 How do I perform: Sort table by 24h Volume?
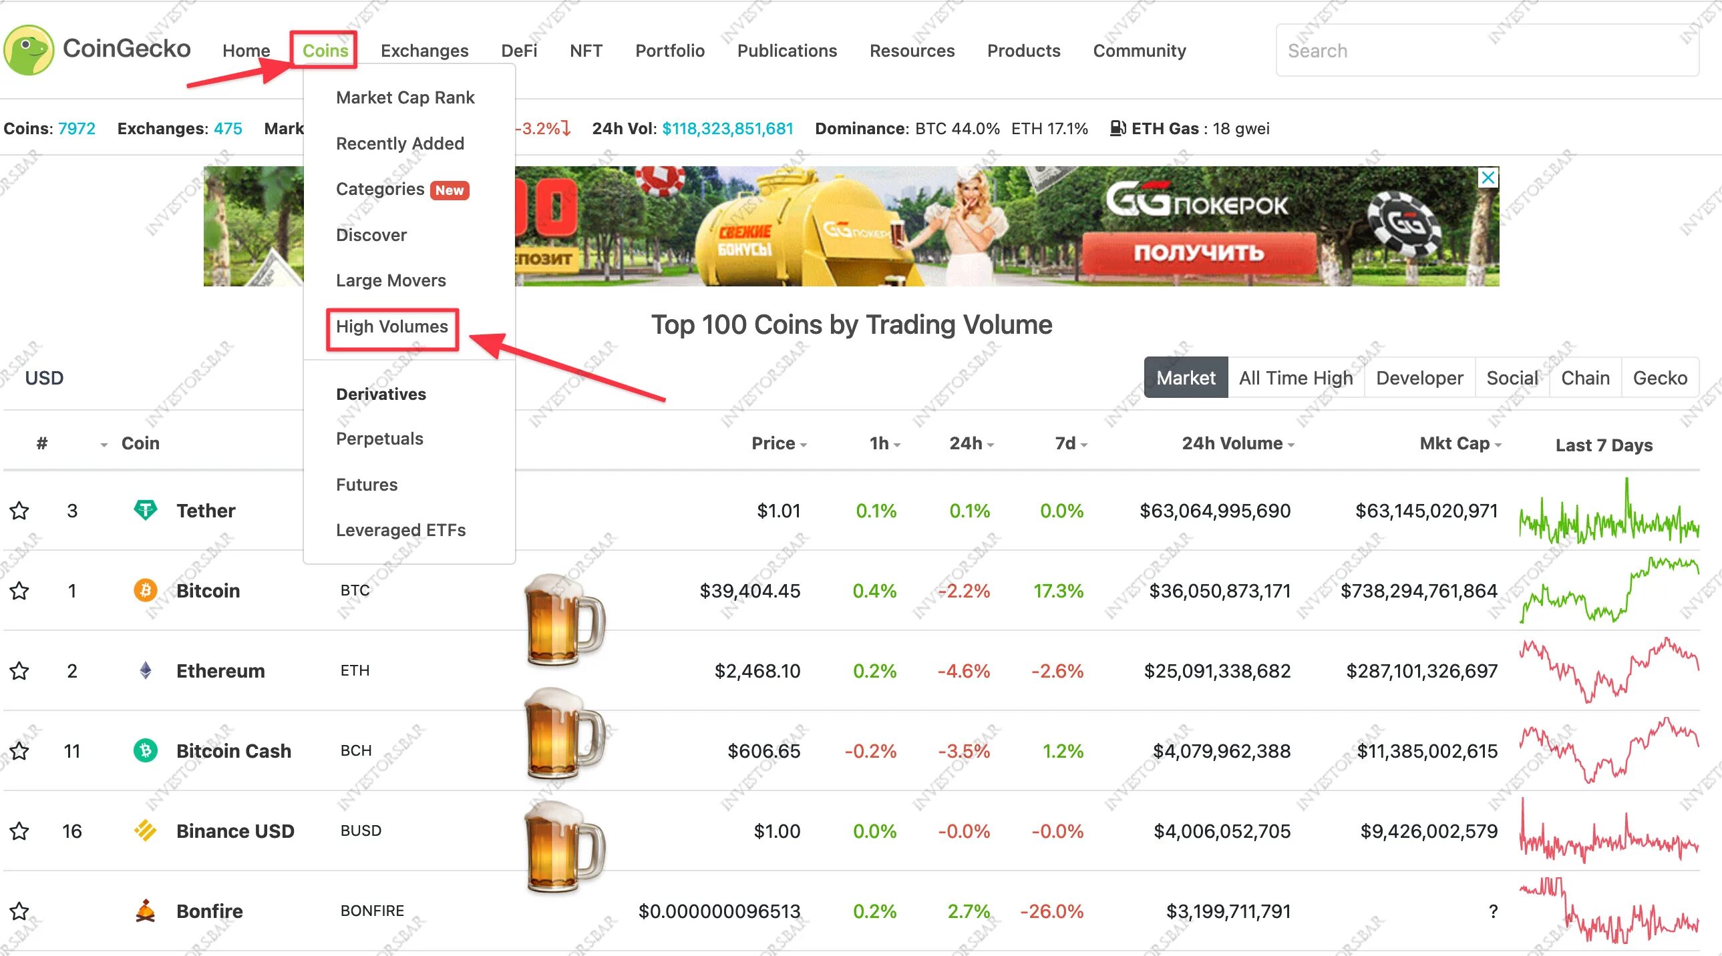click(x=1238, y=443)
